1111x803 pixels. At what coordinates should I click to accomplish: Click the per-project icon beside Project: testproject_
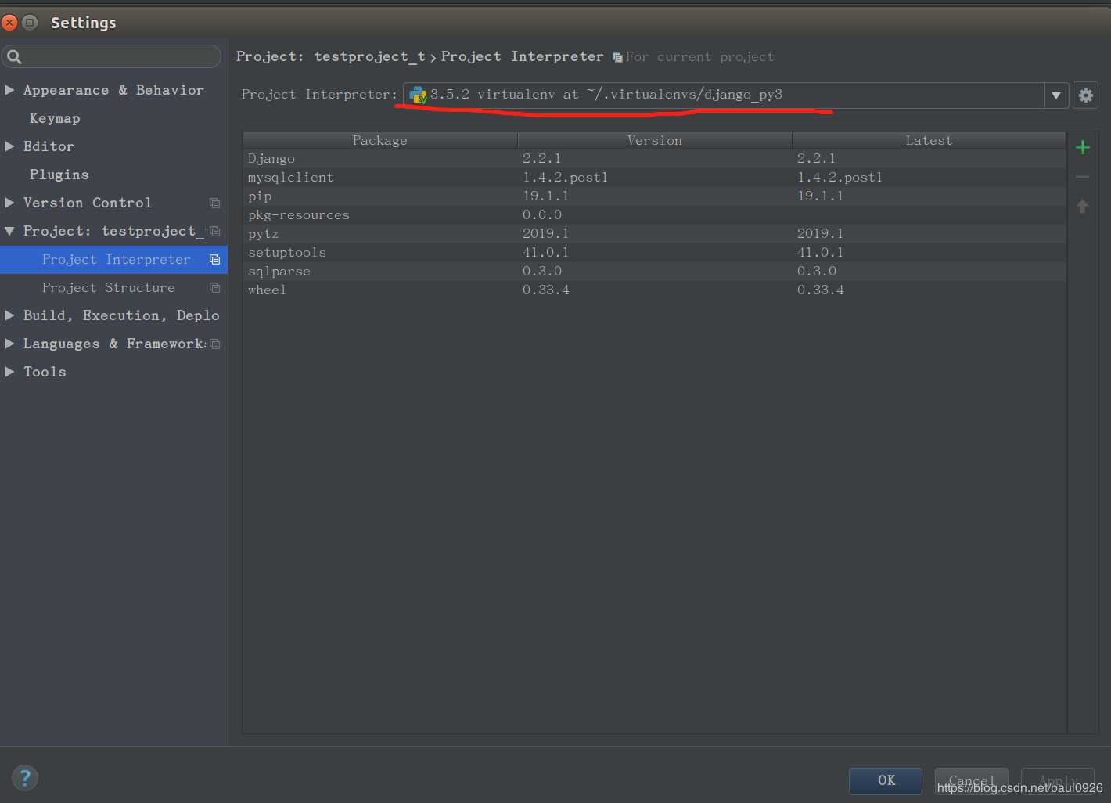[x=214, y=231]
